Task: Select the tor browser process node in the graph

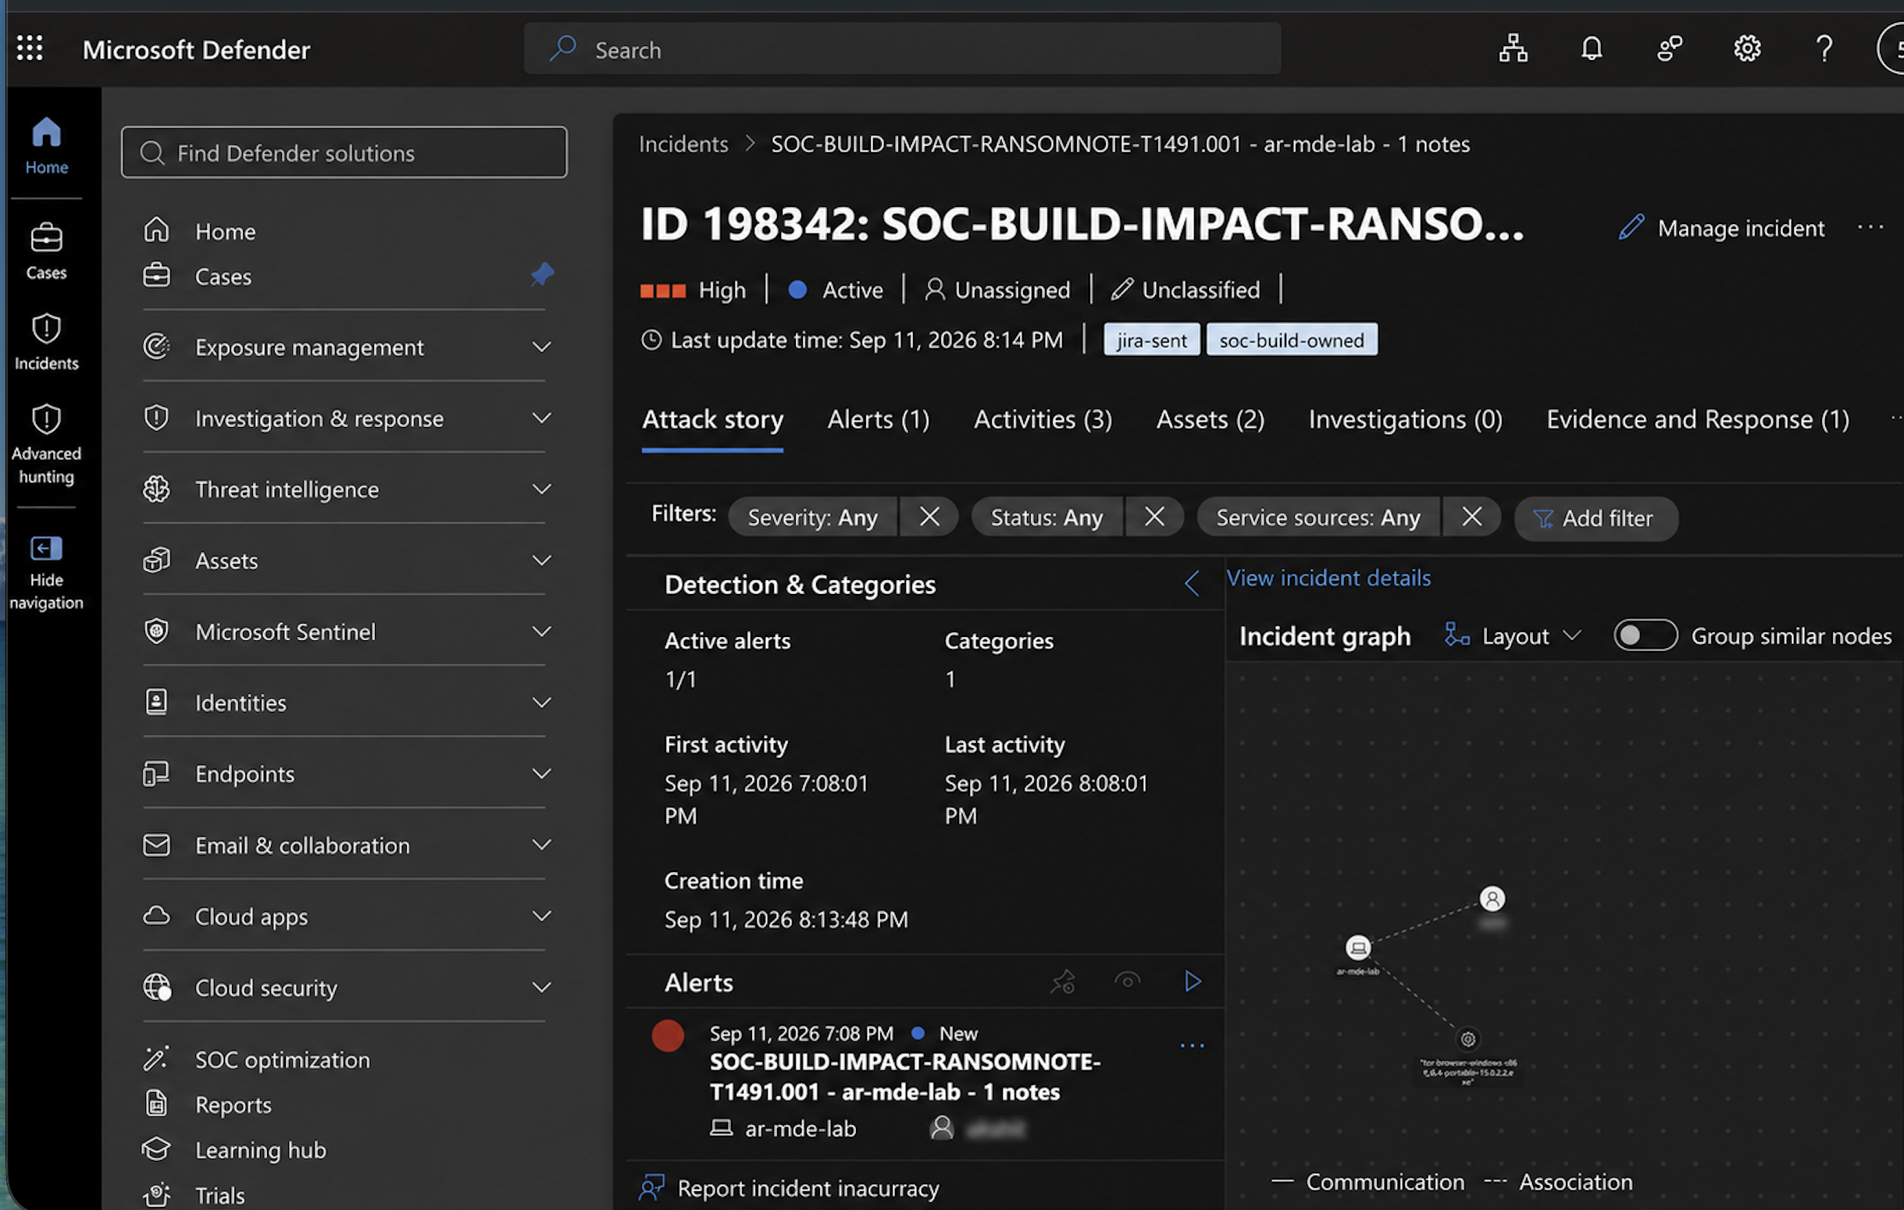Action: coord(1467,1038)
